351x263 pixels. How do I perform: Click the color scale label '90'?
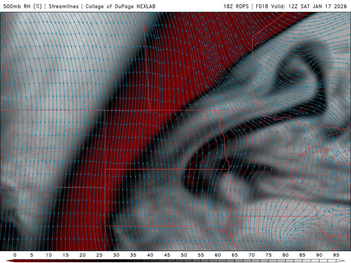click(x=319, y=255)
